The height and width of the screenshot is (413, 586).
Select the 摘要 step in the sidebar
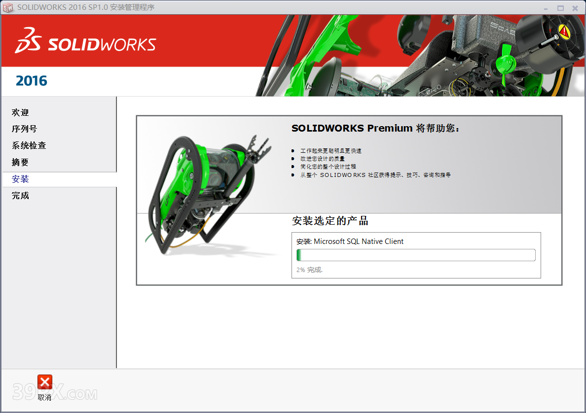coord(20,162)
